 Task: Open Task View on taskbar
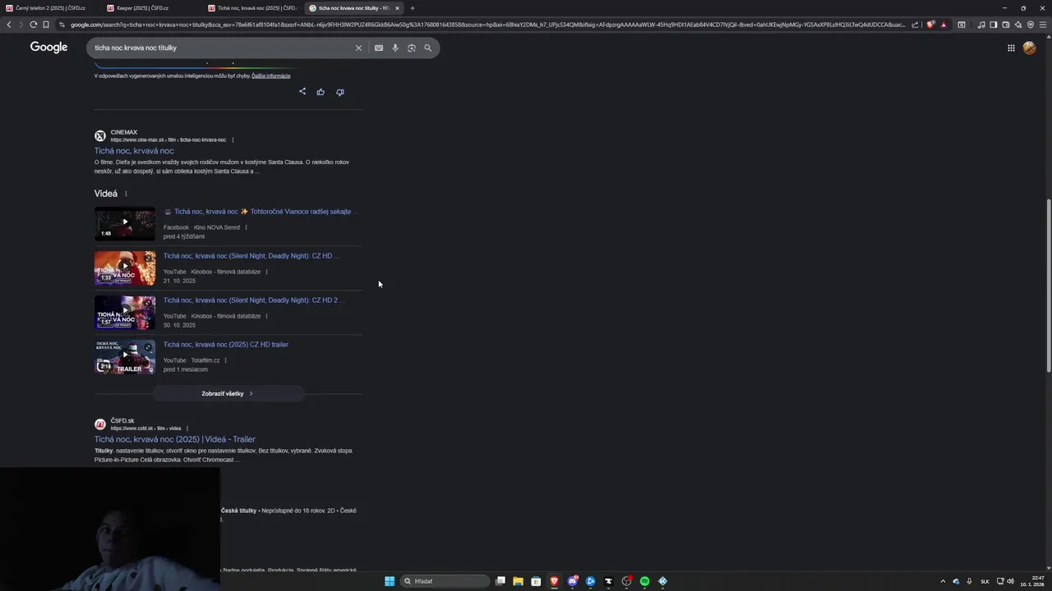500,581
